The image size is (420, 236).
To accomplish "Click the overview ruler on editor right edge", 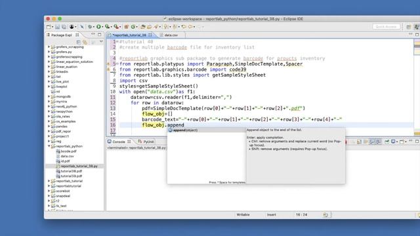I will click(417, 87).
